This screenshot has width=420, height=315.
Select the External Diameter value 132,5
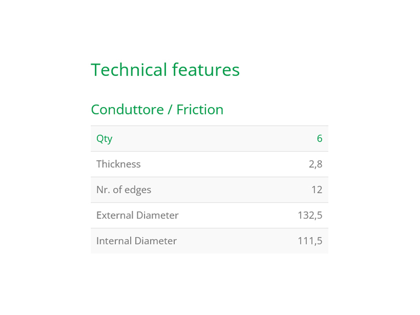tap(310, 215)
